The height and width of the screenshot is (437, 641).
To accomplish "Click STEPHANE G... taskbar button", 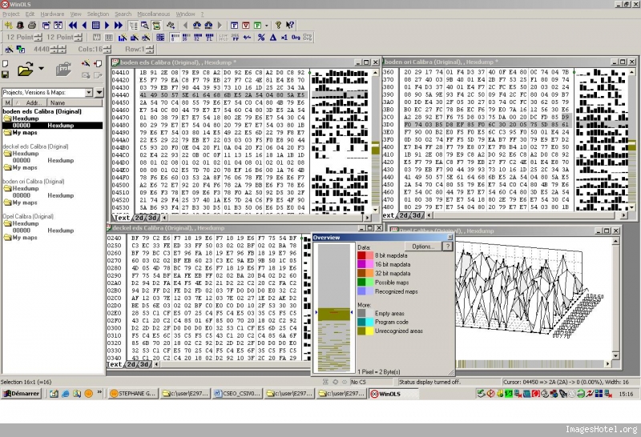I will point(133,394).
